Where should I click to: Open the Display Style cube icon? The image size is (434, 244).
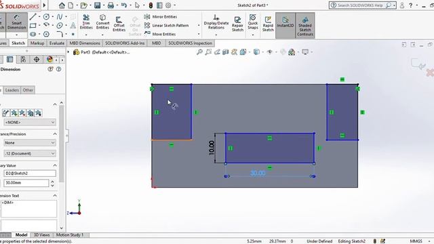(256, 52)
